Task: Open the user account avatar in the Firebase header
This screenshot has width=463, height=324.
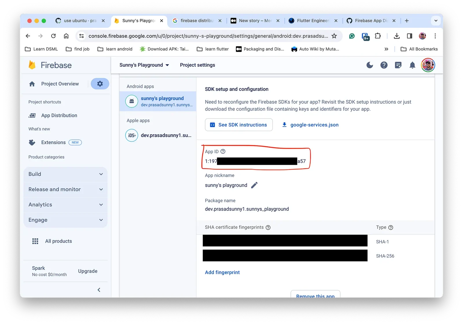Action: [428, 65]
